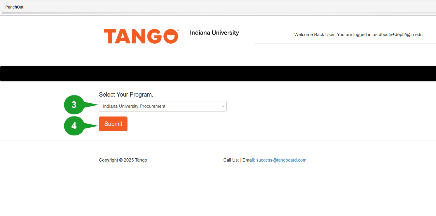
Task: Click the PunchOut tab
Action: coord(14,7)
